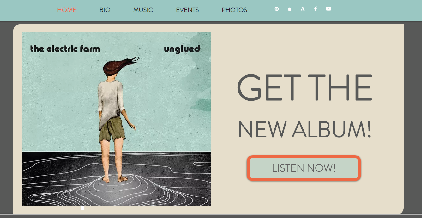Open the Facebook page icon

[316, 9]
